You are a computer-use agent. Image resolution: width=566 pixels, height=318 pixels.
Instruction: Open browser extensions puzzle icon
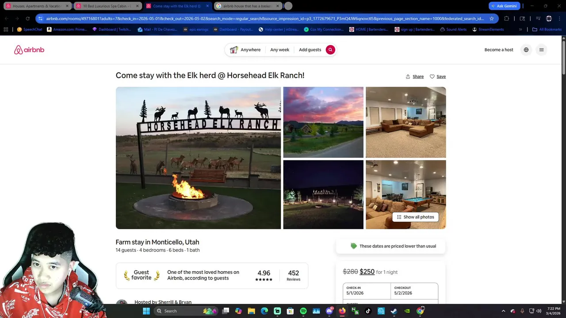pos(507,19)
